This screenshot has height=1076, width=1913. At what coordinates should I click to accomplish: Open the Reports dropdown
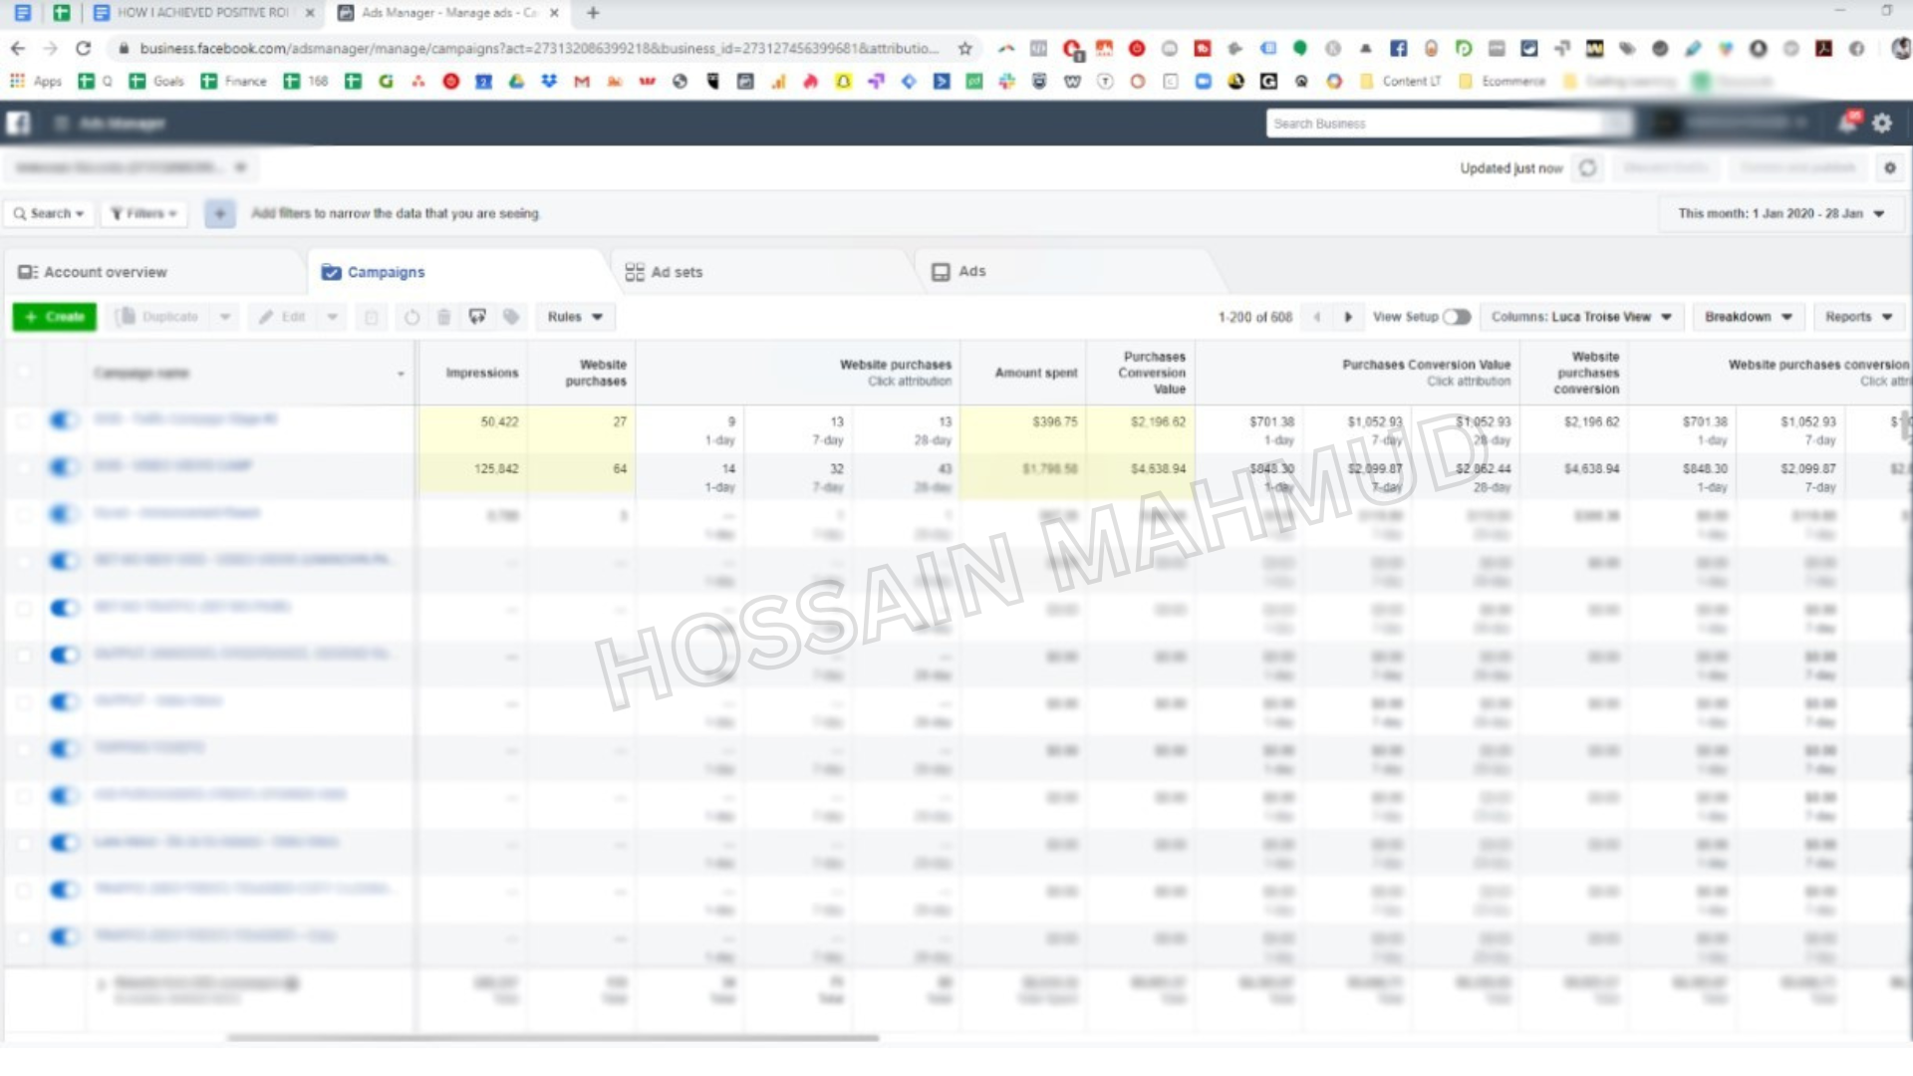1858,317
